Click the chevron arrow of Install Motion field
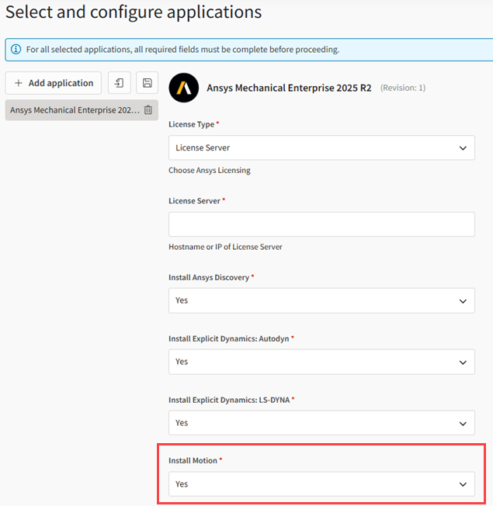 (x=463, y=484)
